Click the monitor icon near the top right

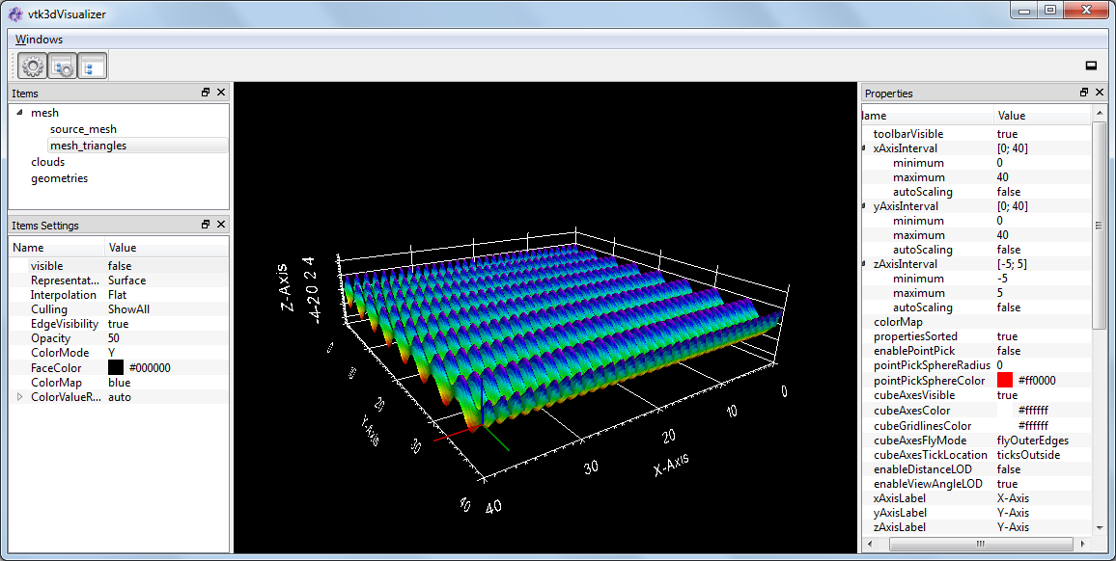point(1091,65)
